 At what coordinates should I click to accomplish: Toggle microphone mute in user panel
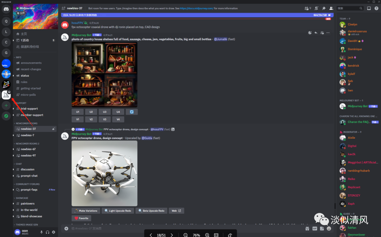pyautogui.click(x=42, y=232)
